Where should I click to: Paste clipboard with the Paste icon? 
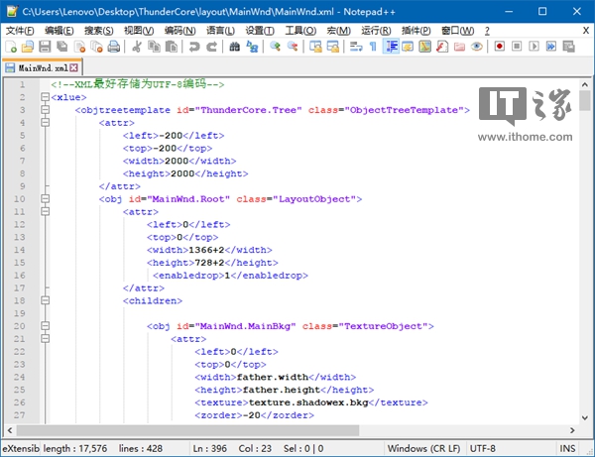pos(172,47)
